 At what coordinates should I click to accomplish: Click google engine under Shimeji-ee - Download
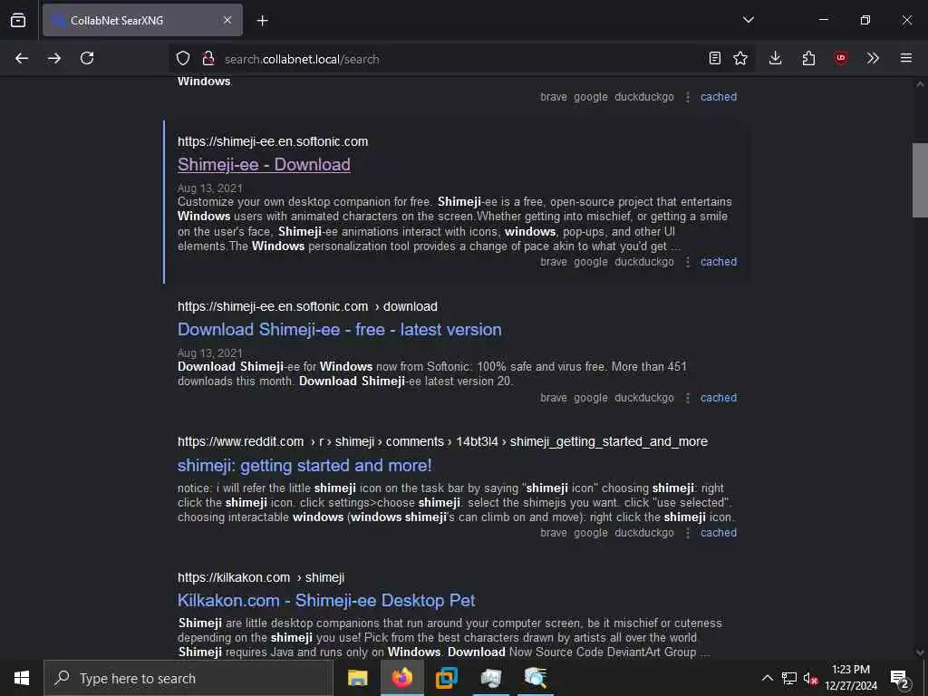tap(591, 262)
